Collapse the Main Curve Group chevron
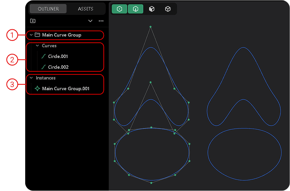290x191 pixels. (x=31, y=35)
